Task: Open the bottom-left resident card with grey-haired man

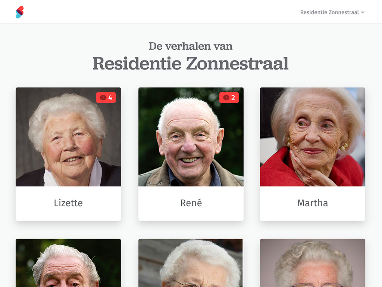Action: point(68,263)
